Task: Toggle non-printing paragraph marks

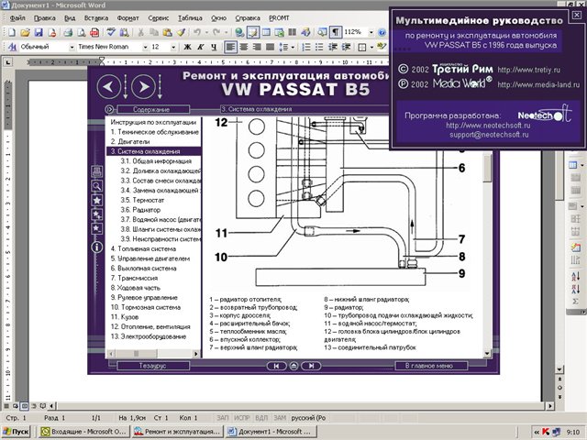Action: [x=336, y=33]
